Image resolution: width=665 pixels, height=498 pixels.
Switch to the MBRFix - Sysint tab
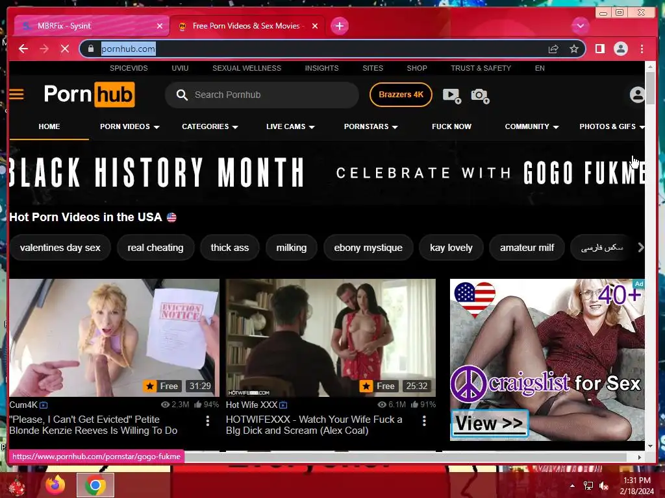91,26
